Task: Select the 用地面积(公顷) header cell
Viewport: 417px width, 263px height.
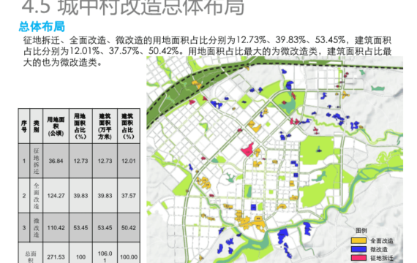Action: coord(56,126)
